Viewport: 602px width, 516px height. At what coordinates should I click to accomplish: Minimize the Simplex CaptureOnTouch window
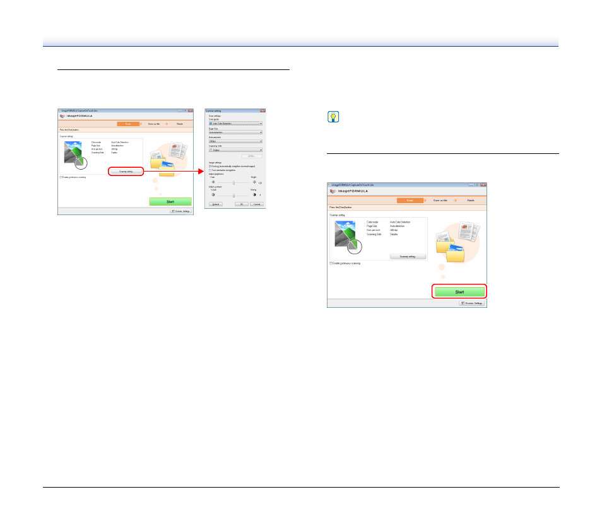pyautogui.click(x=471, y=185)
